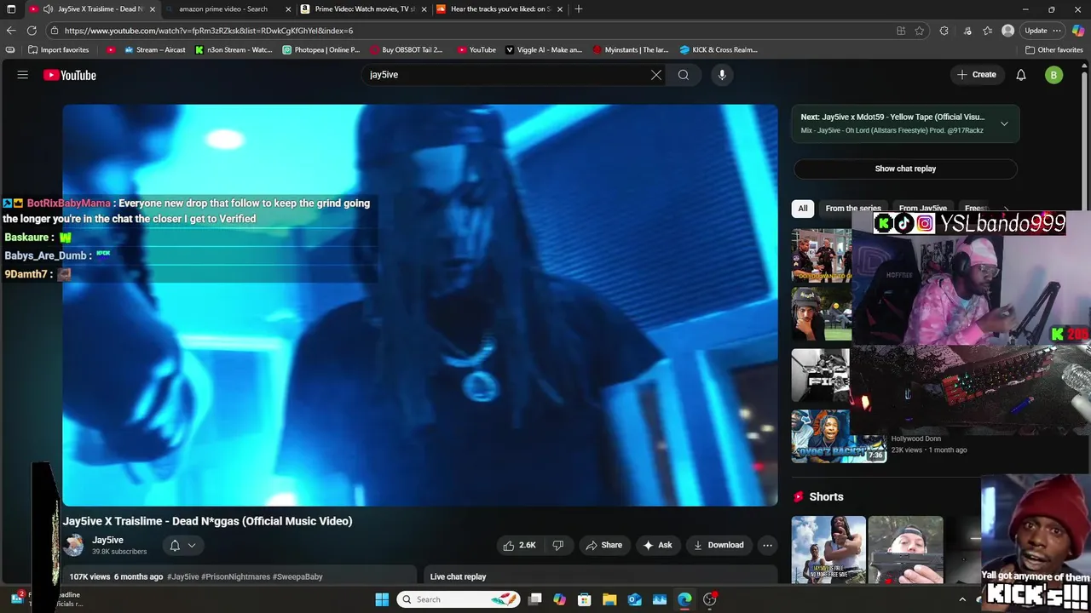Open Buy OBSBOT Tail 2 bookmark

pyautogui.click(x=407, y=50)
